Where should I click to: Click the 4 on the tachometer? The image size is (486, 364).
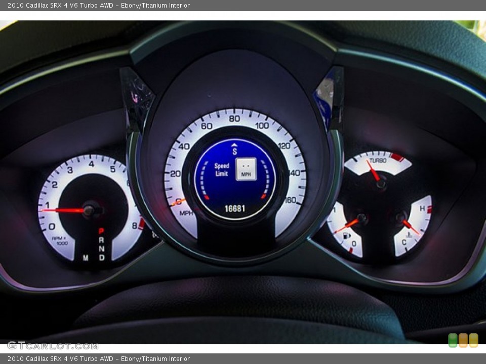coord(91,164)
